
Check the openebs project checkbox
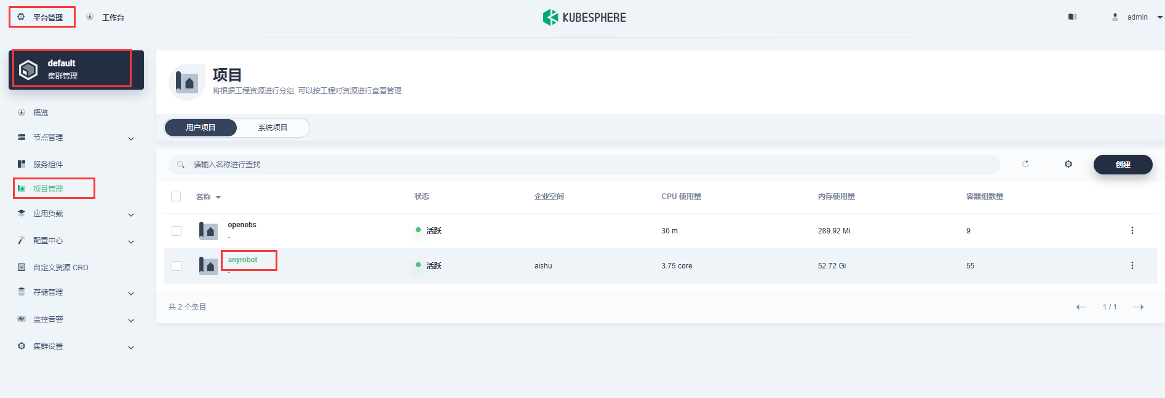pos(177,231)
